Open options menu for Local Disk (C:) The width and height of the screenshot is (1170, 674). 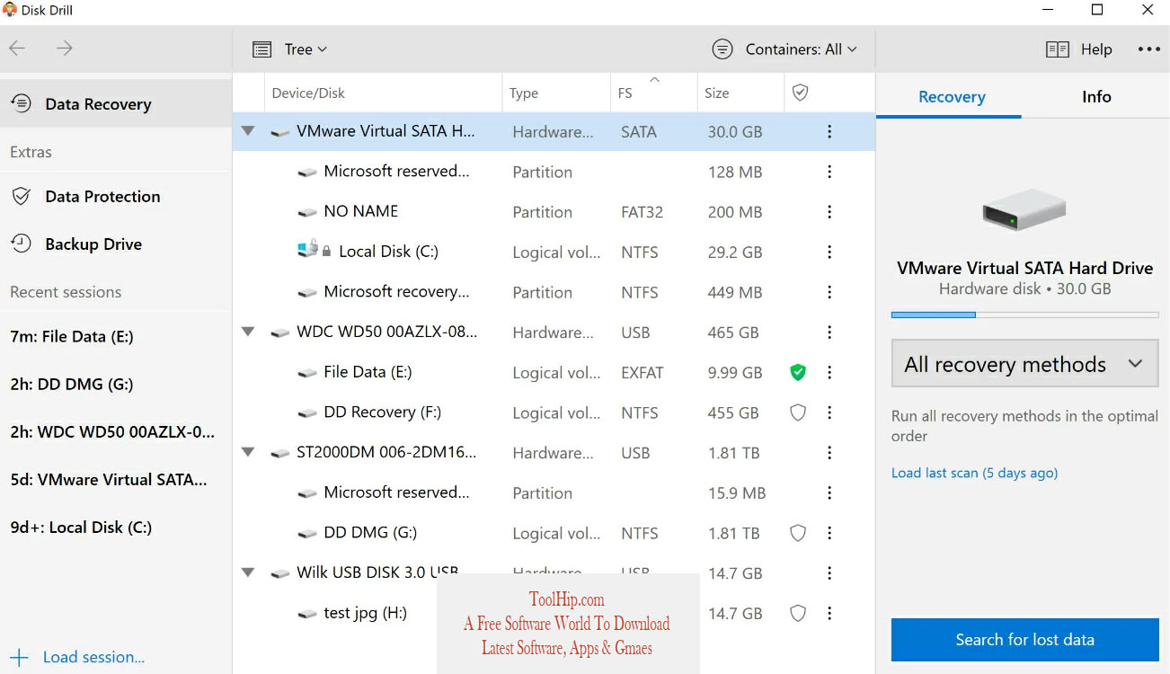tap(829, 252)
